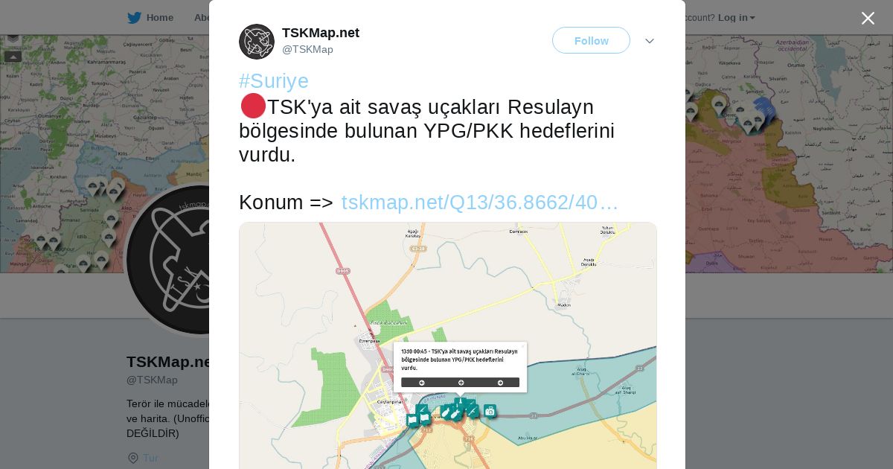
Task: Click the right arrow in map popup
Action: pos(500,383)
